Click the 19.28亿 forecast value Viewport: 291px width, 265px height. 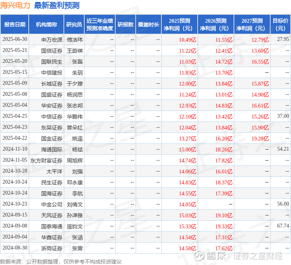260,138
